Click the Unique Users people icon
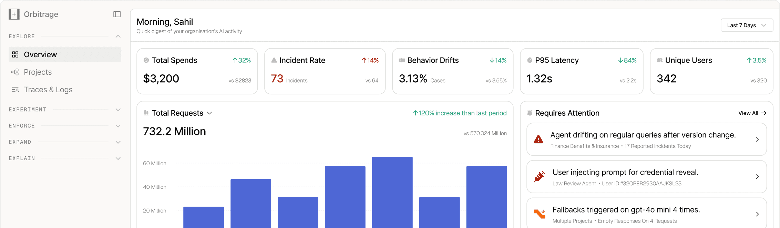The width and height of the screenshot is (780, 228). coord(659,60)
